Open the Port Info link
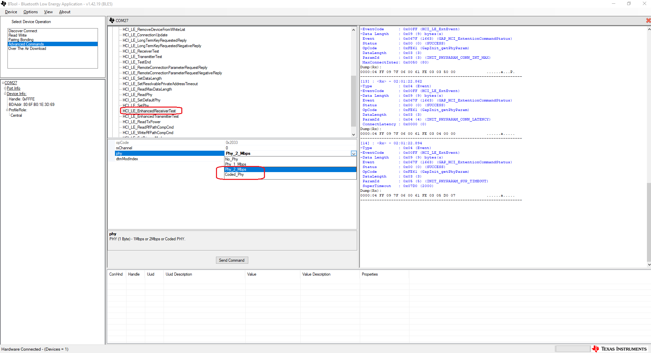 [x=14, y=88]
